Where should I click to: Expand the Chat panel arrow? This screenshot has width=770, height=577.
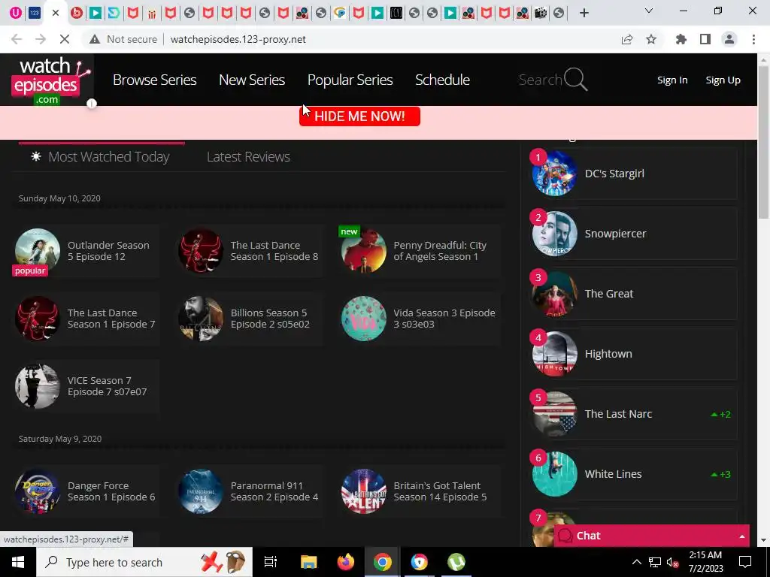741,536
